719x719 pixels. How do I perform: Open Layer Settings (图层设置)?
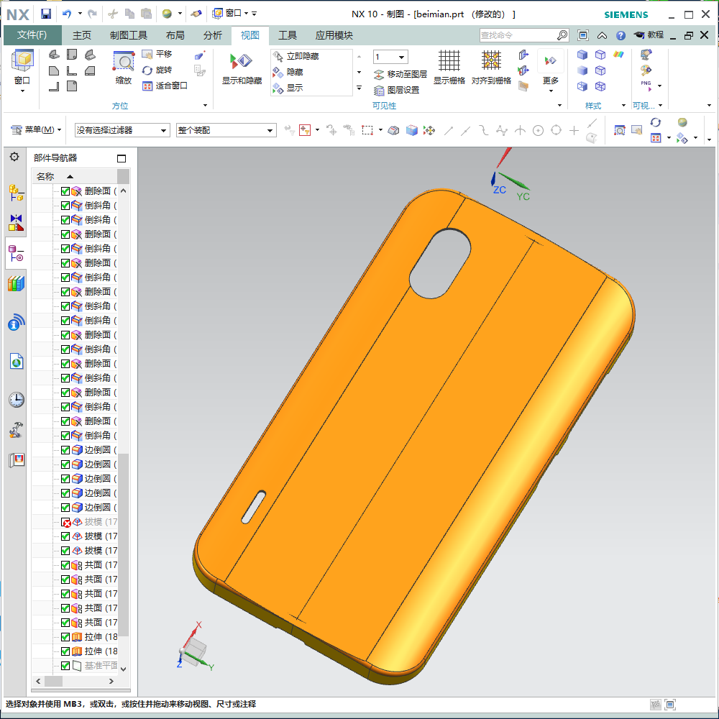tap(396, 90)
